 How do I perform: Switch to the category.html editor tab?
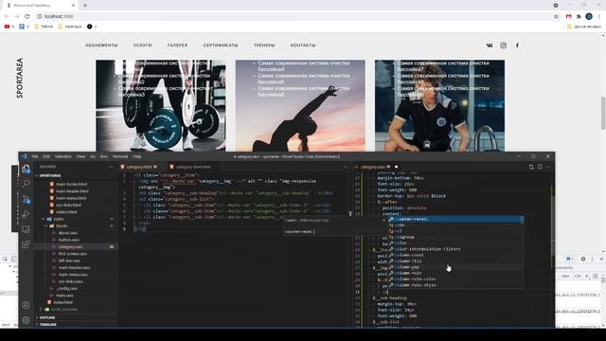tap(139, 167)
